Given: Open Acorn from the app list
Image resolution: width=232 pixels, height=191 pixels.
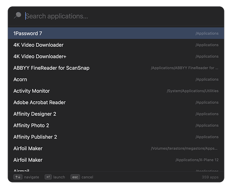Looking at the screenshot, I should [116, 79].
